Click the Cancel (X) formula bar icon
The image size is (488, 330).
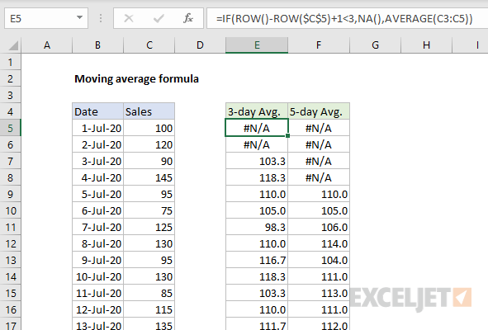(129, 19)
